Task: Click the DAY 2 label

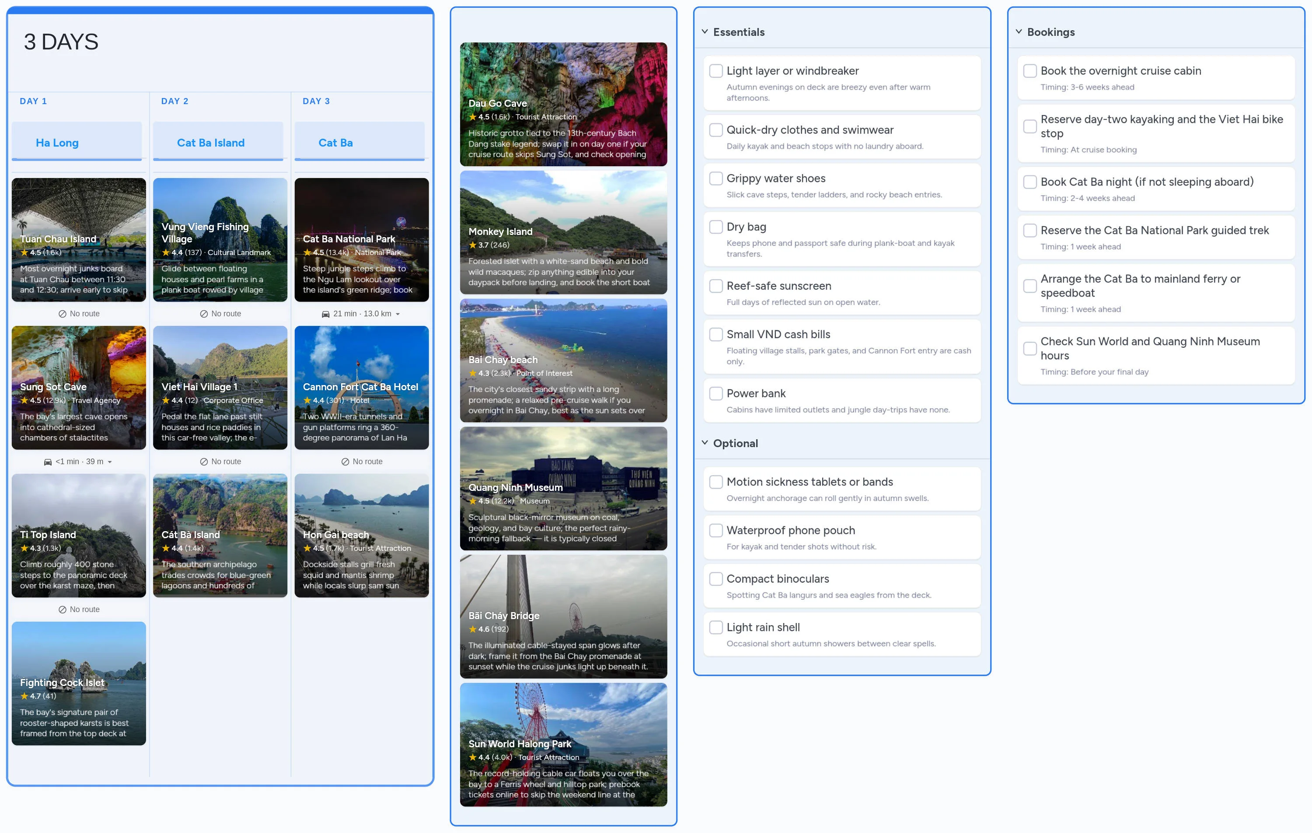Action: point(174,101)
